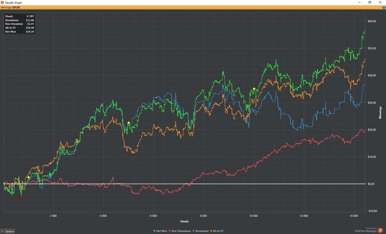Click the All-In EV $20,40 row in info box
The height and width of the screenshot is (234, 386).
click(19, 28)
